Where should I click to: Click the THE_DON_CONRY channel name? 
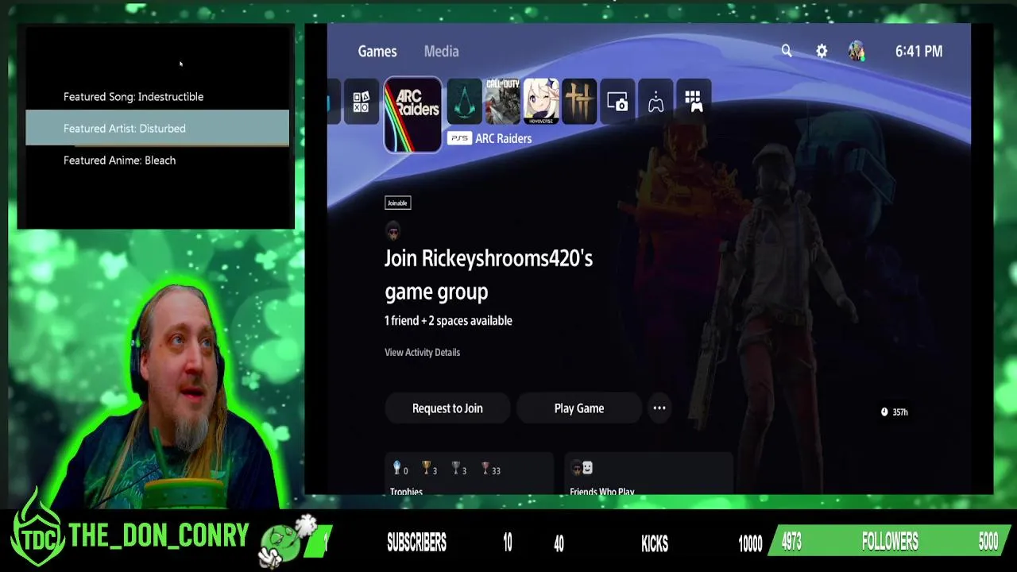159,536
